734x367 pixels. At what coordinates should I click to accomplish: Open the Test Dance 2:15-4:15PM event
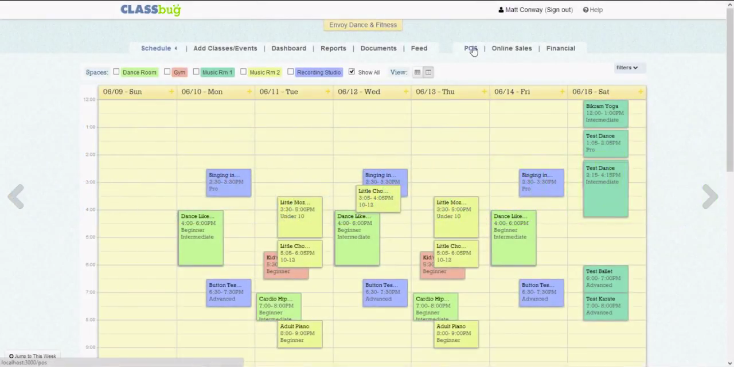pyautogui.click(x=606, y=189)
